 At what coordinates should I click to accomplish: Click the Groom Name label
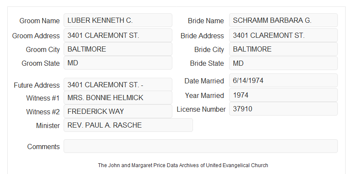[40, 21]
